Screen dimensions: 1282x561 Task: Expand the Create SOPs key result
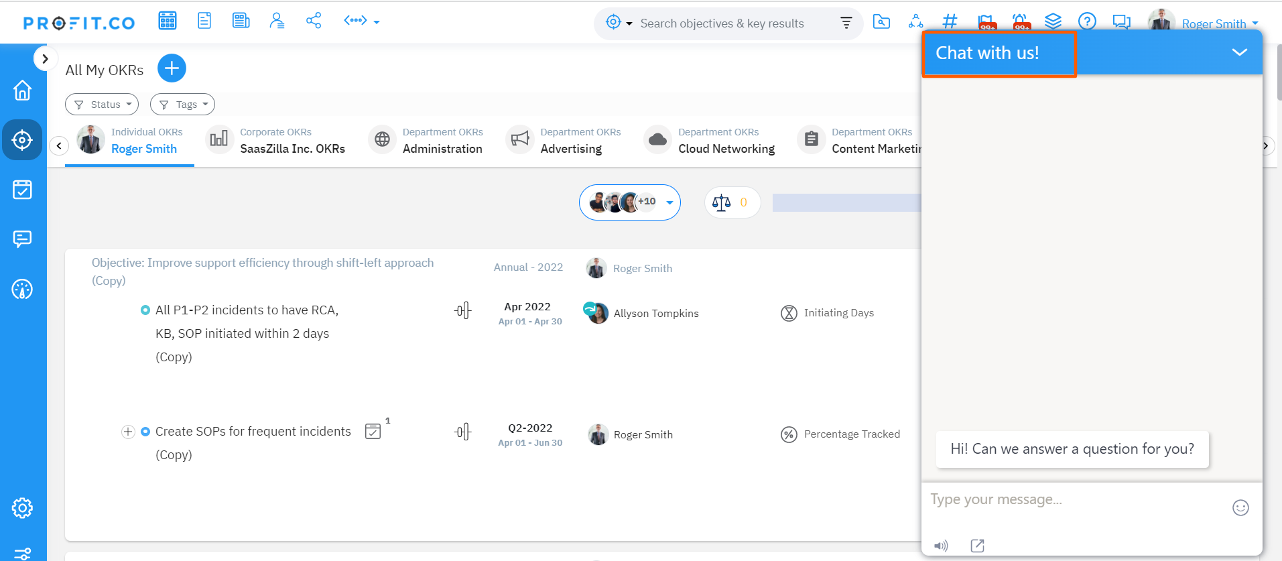(128, 432)
